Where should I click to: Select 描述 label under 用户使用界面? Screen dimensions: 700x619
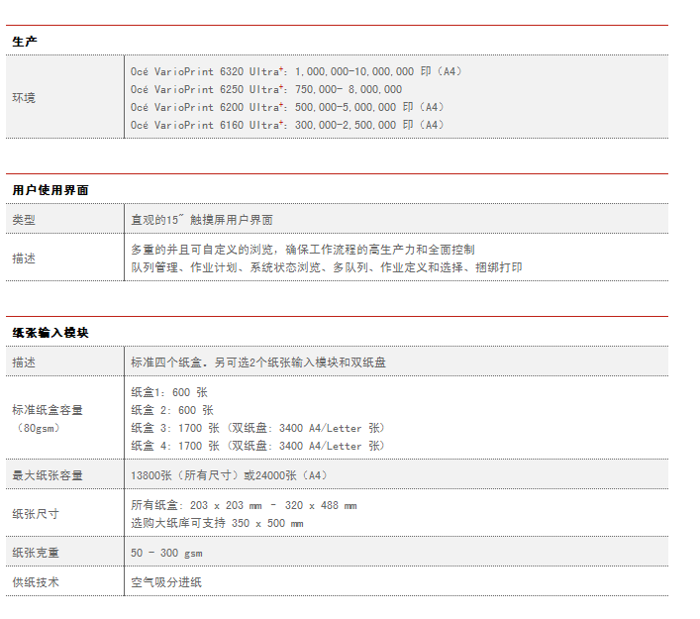click(x=24, y=258)
